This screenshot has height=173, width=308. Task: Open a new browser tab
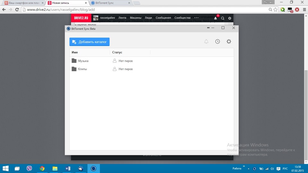(x=137, y=3)
